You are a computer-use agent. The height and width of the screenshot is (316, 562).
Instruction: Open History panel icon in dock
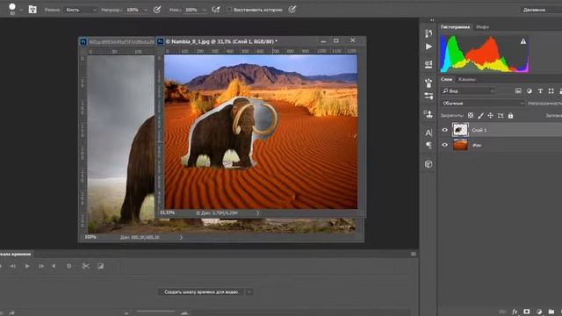tap(429, 33)
